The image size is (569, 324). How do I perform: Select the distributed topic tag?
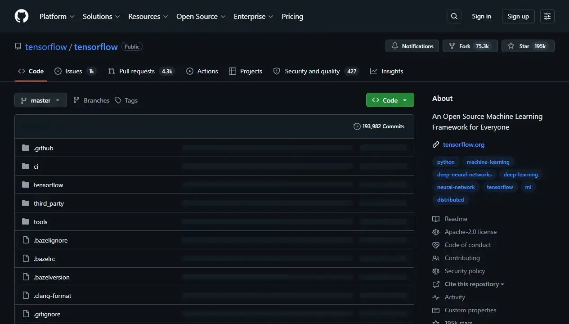pos(450,200)
